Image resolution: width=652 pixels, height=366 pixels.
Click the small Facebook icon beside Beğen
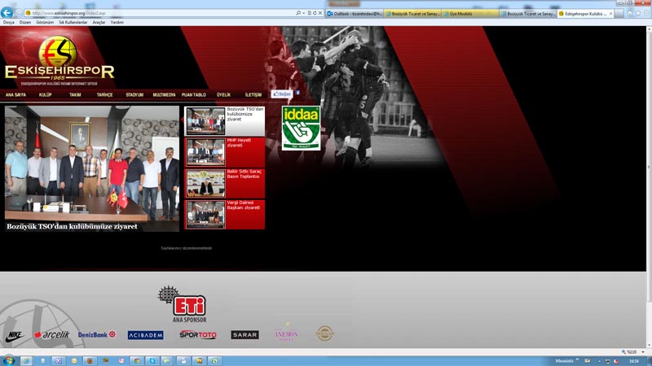[297, 93]
